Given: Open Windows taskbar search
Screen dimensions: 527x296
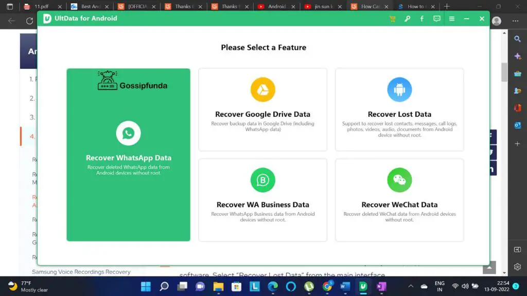Looking at the screenshot, I should [164, 286].
